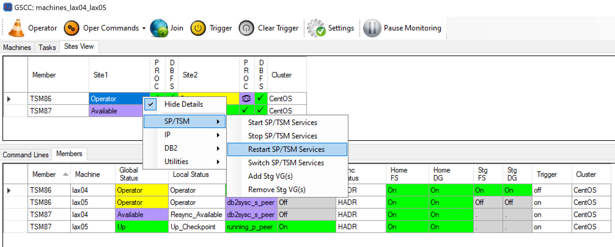
Task: Click the Home FS column header
Action: point(407,174)
